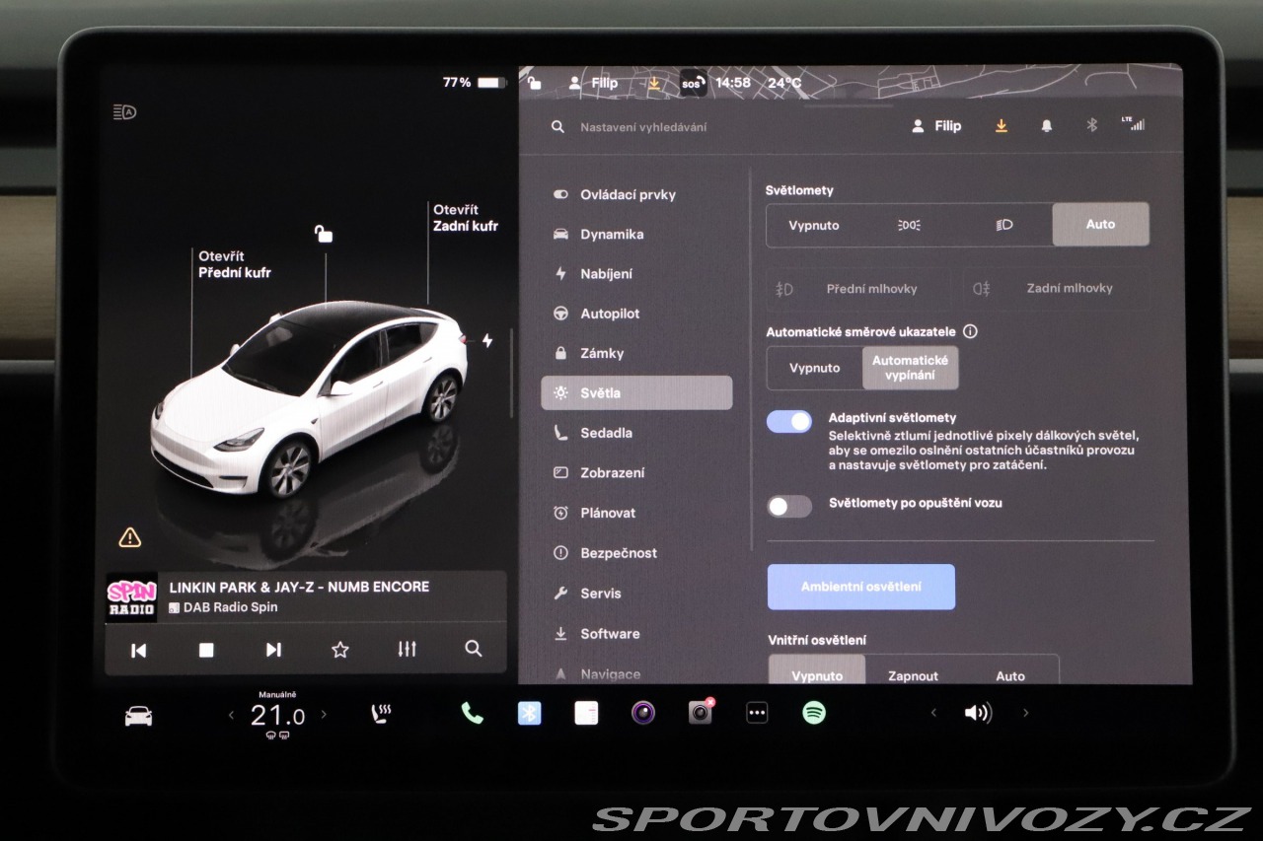Decrease temperature with the left chevron
This screenshot has width=1263, height=841.
tap(232, 715)
